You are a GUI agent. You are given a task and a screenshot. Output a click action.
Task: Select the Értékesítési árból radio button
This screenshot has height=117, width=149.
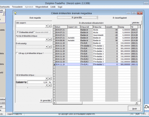pyautogui.click(x=18, y=32)
